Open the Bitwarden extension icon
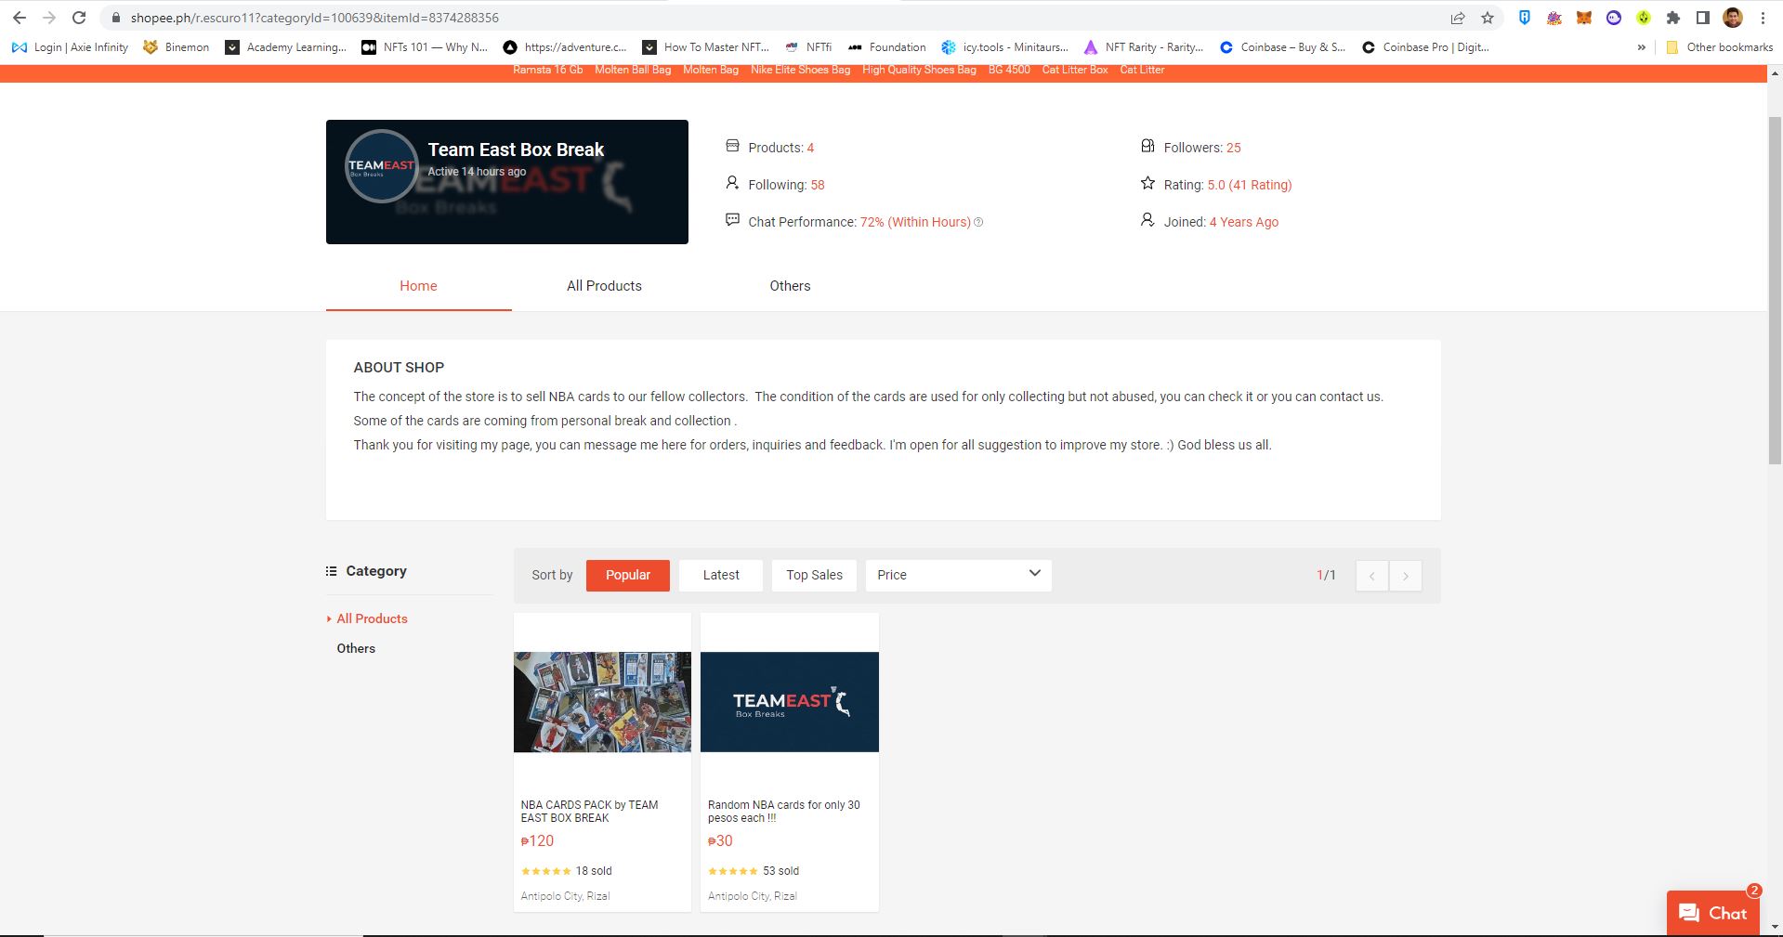This screenshot has height=937, width=1783. 1525,18
